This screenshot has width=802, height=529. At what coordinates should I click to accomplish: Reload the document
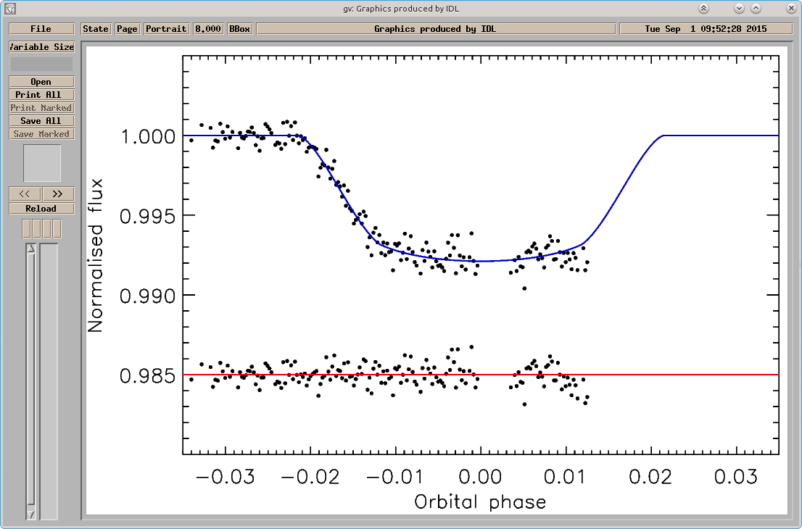click(41, 209)
